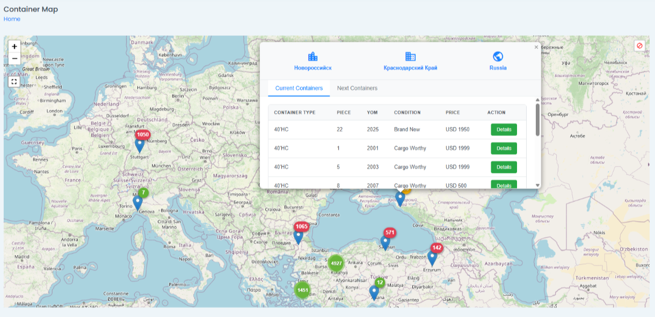Click the city icon above Новороссийск

[x=312, y=55]
